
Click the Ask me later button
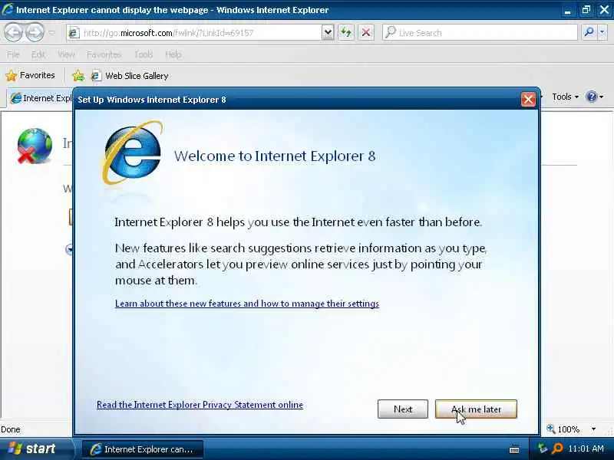coord(476,409)
